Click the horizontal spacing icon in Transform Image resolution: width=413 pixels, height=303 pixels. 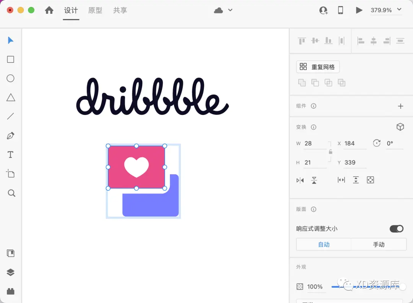click(x=341, y=180)
